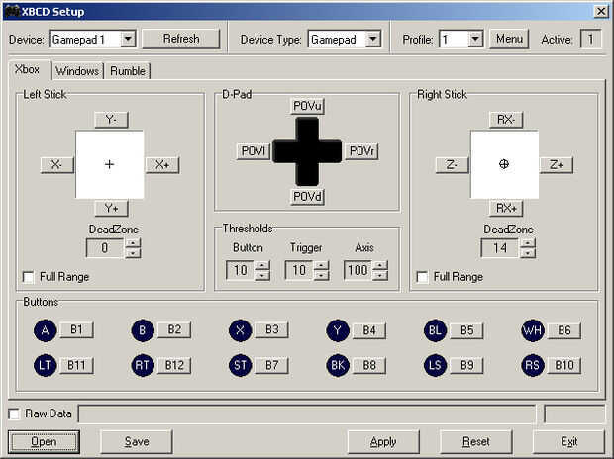Click the round A button icon
This screenshot has width=614, height=459.
pyautogui.click(x=45, y=330)
